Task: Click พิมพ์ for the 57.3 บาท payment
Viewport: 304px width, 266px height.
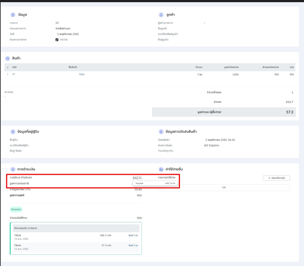Action: click(x=131, y=245)
